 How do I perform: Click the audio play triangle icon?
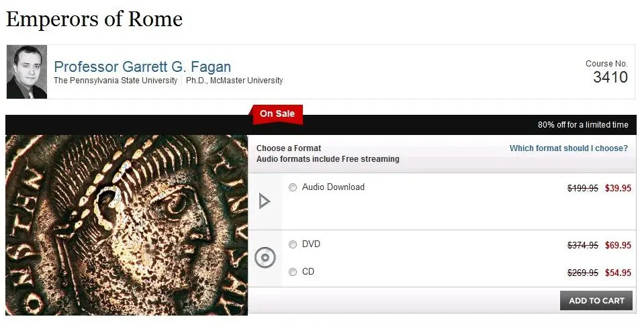tap(265, 201)
